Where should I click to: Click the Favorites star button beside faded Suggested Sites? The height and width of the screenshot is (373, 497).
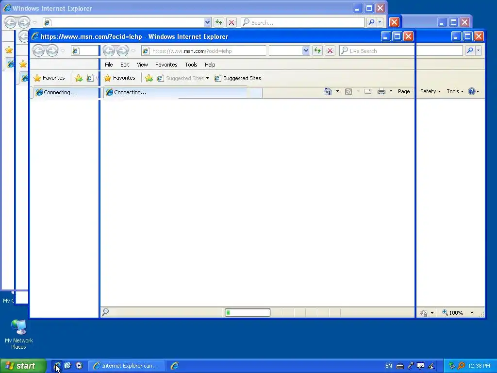120,78
